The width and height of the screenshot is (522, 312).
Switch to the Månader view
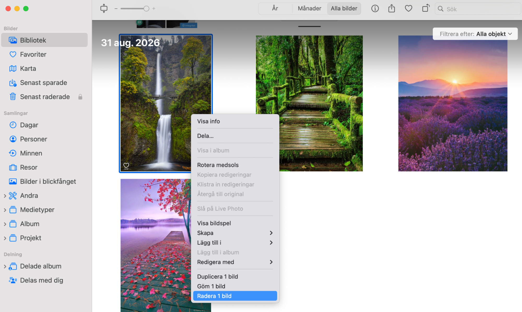(x=309, y=9)
